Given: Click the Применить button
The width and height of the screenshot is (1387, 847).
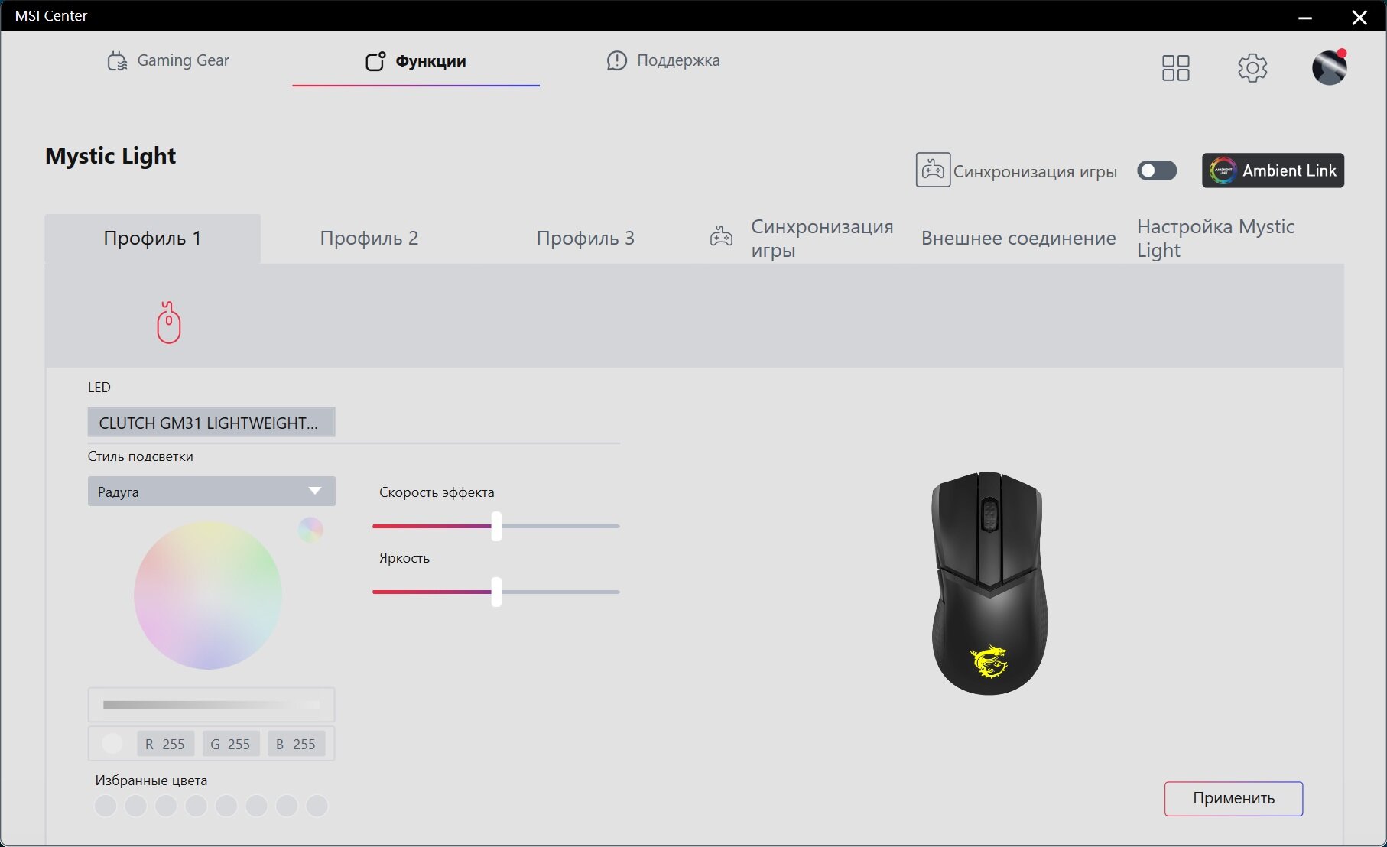Looking at the screenshot, I should [1233, 799].
